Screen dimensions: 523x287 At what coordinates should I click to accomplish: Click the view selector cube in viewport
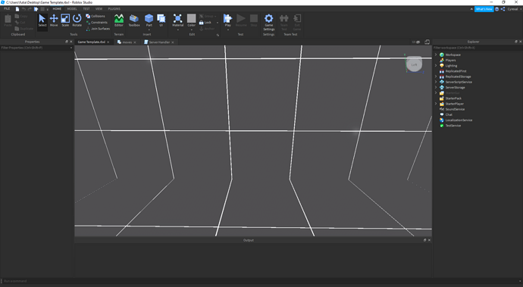[414, 64]
